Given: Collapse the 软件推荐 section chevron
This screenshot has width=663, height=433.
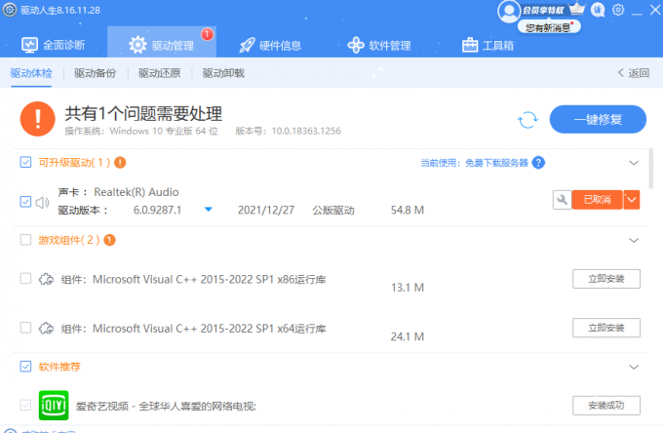Looking at the screenshot, I should [x=634, y=367].
